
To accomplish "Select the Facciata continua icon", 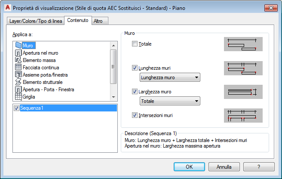I will pos(18,68).
